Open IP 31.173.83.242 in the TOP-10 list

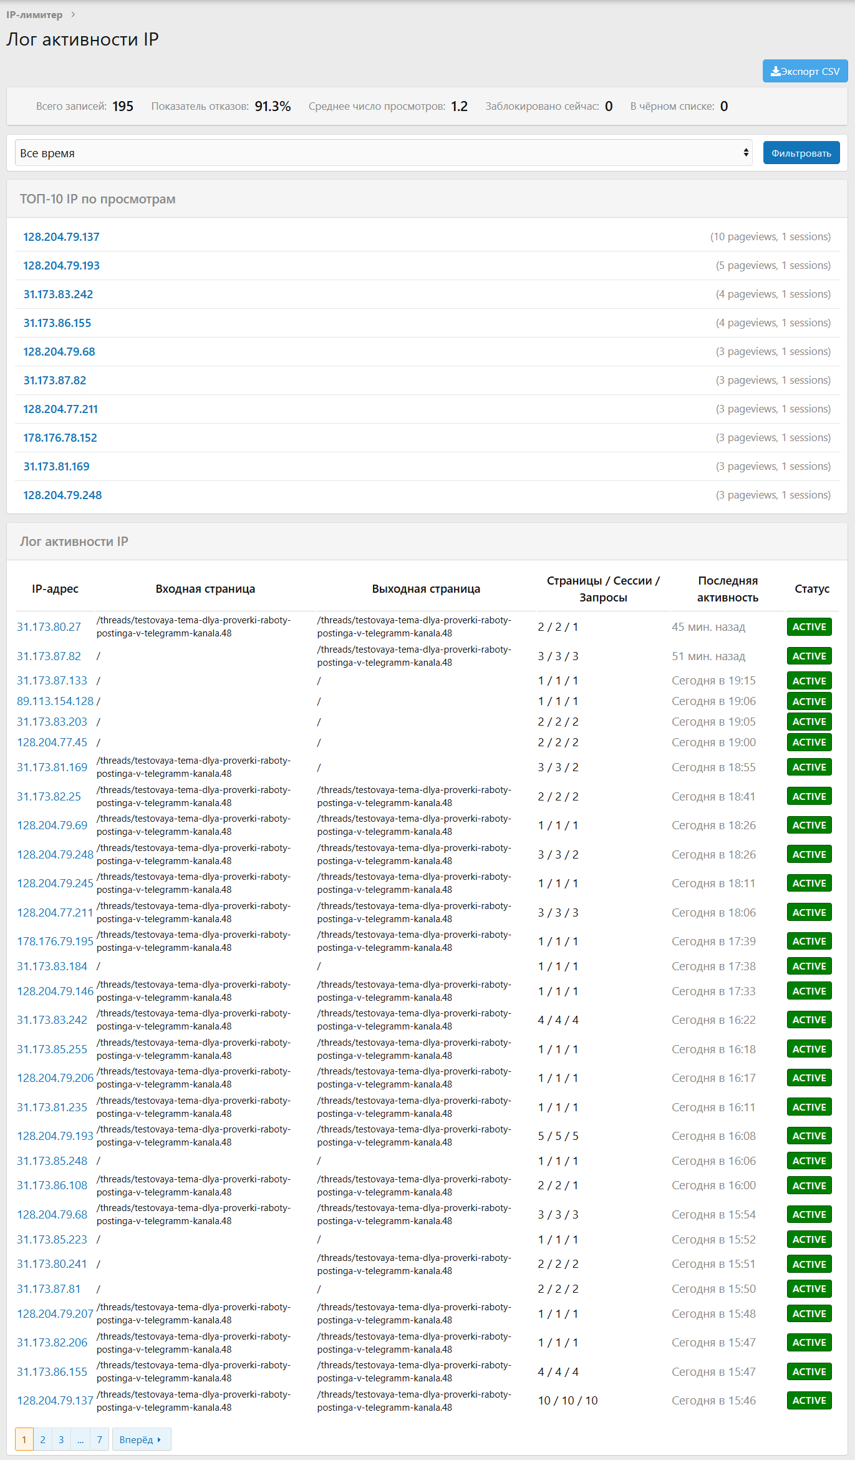click(58, 294)
